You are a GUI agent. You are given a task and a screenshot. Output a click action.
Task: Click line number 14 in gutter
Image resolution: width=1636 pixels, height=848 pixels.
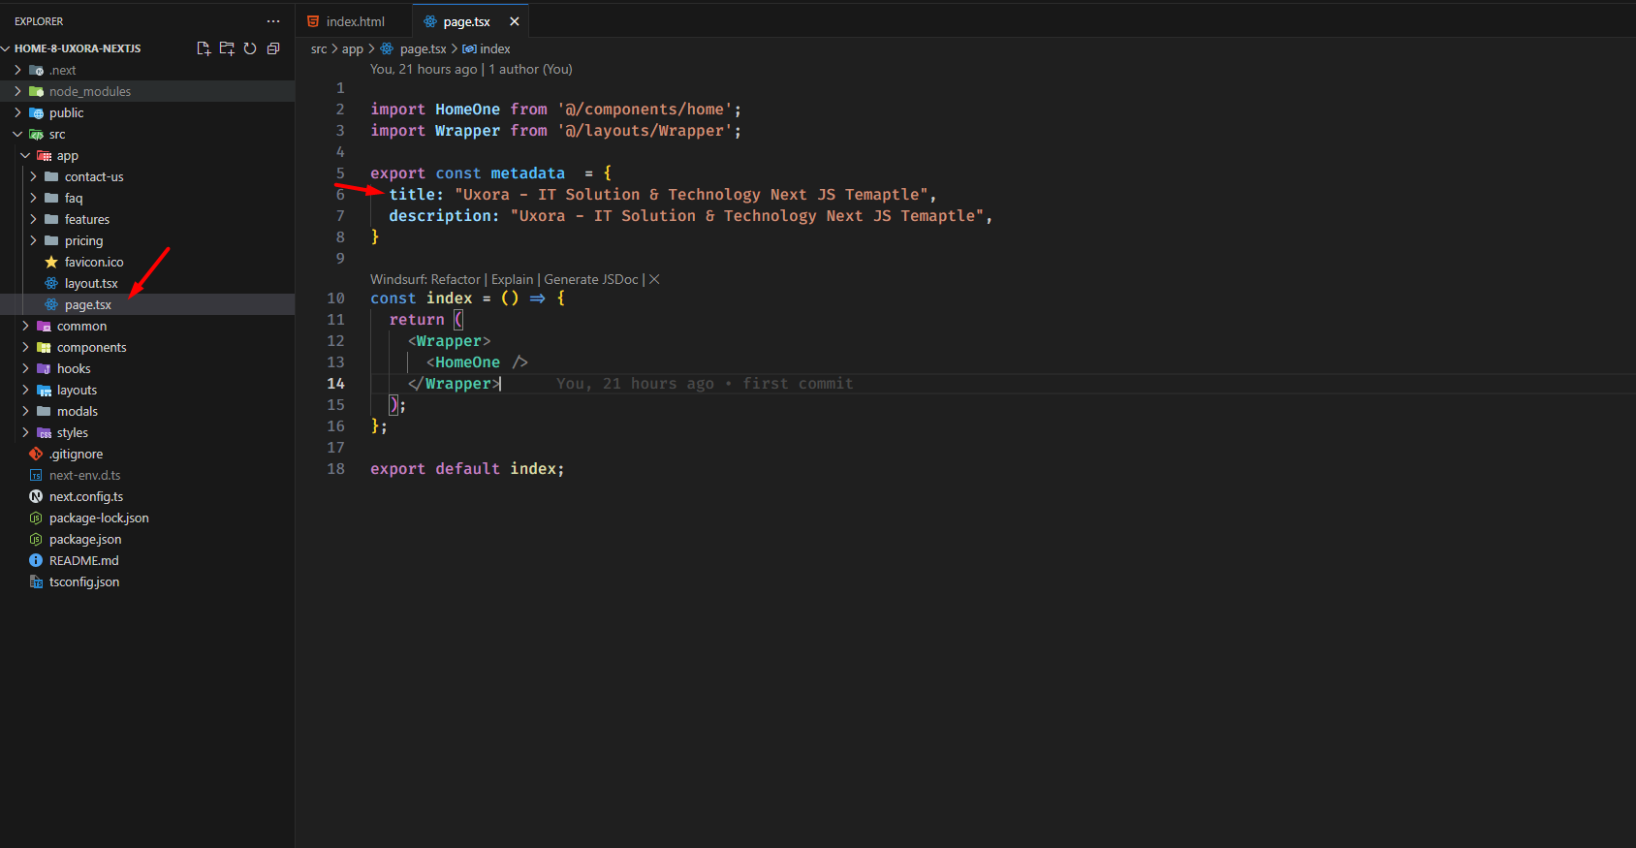[x=335, y=384]
